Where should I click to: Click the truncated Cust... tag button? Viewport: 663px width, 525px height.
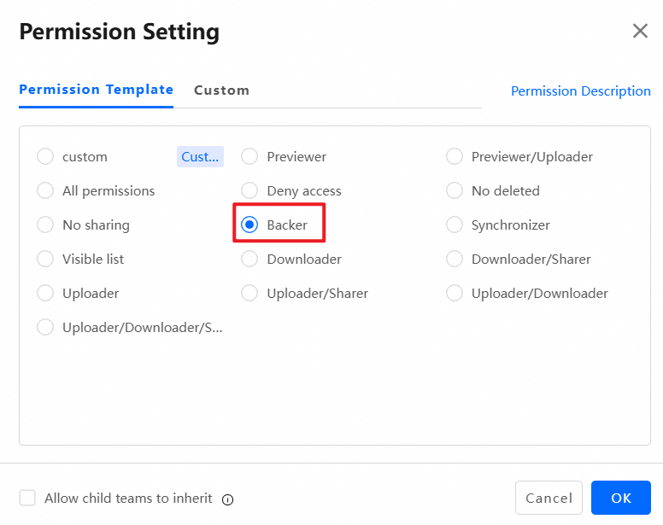[x=200, y=156]
